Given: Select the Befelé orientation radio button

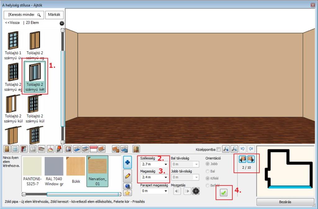Looking at the screenshot, I should click(x=207, y=185).
